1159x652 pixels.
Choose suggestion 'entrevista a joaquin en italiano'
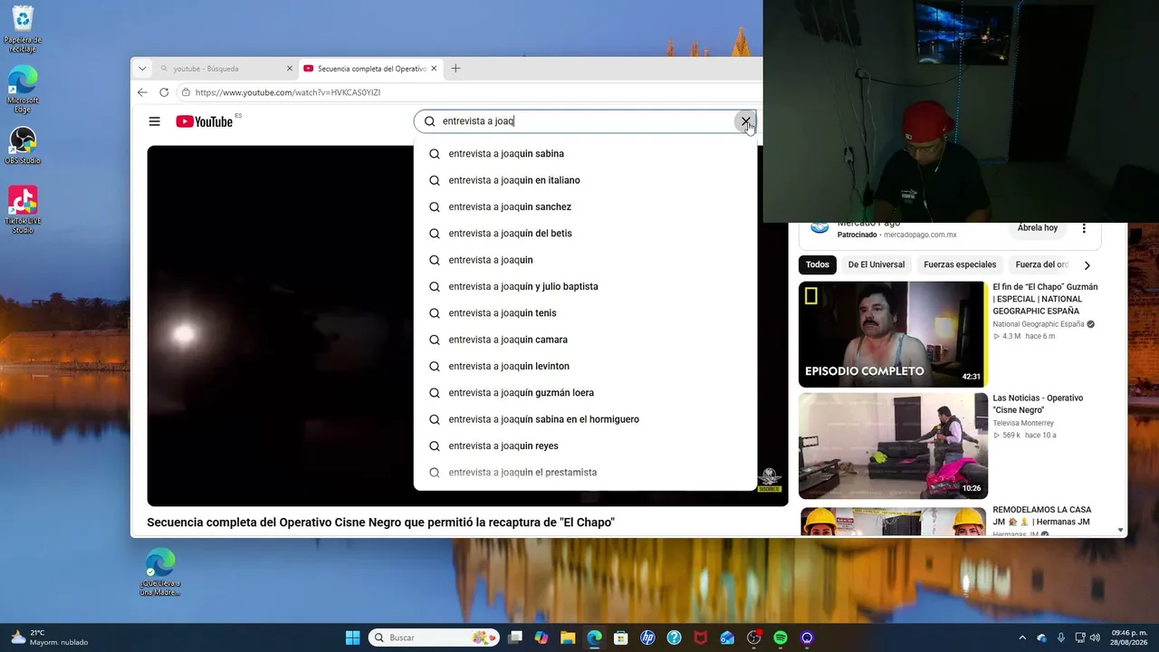coord(585,180)
